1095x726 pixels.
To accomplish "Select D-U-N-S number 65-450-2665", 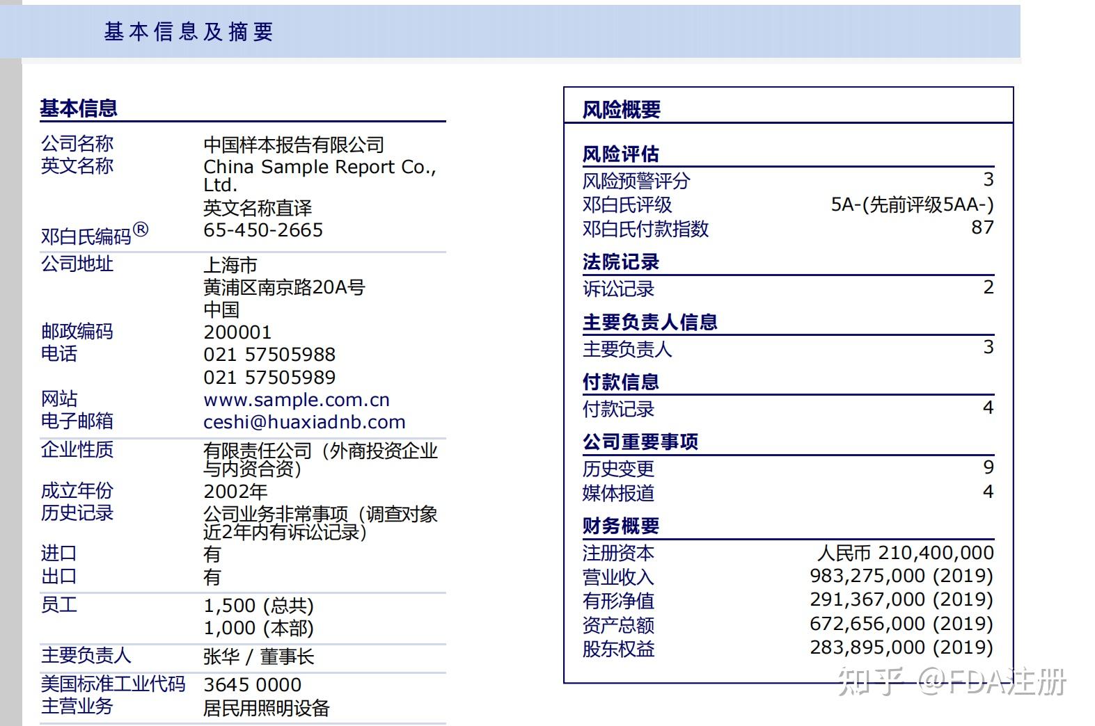I will tap(263, 230).
